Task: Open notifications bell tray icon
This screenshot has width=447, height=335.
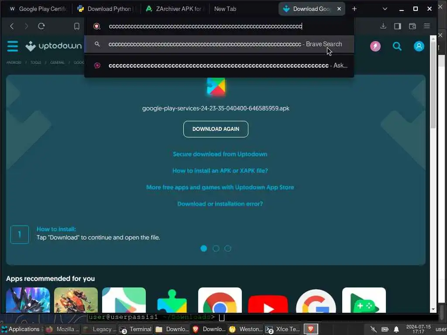Action: click(396, 329)
